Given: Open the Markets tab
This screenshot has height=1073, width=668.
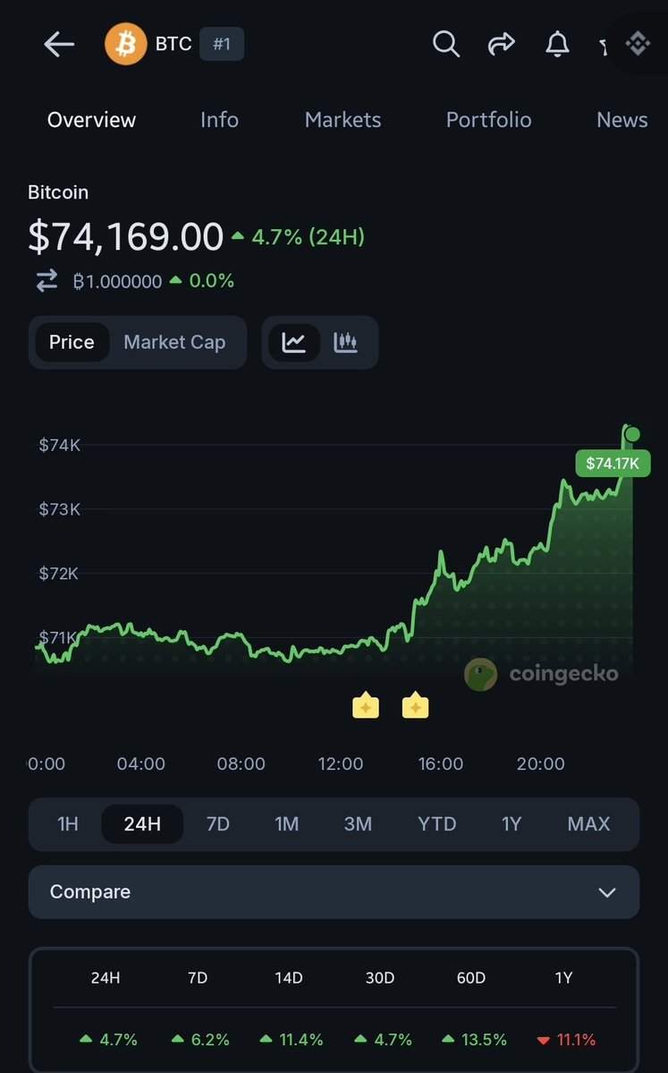Looking at the screenshot, I should [342, 120].
